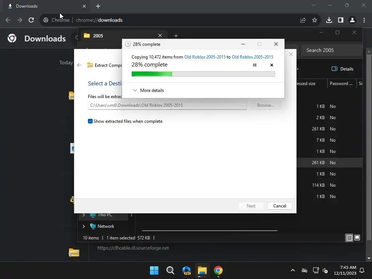This screenshot has width=372, height=279.
Task: Click the sourceforge download URL link
Action: pos(133,248)
